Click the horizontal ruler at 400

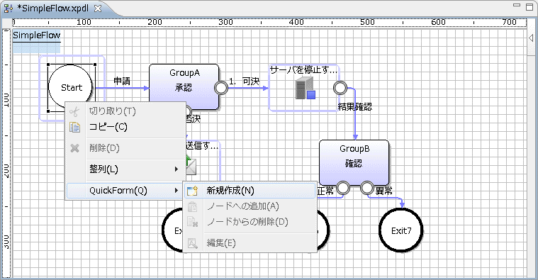click(x=296, y=22)
